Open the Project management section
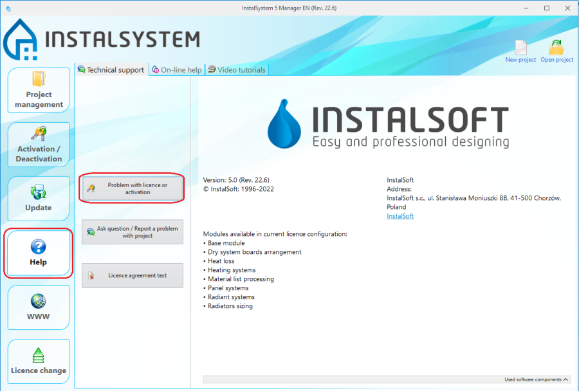 (x=39, y=90)
